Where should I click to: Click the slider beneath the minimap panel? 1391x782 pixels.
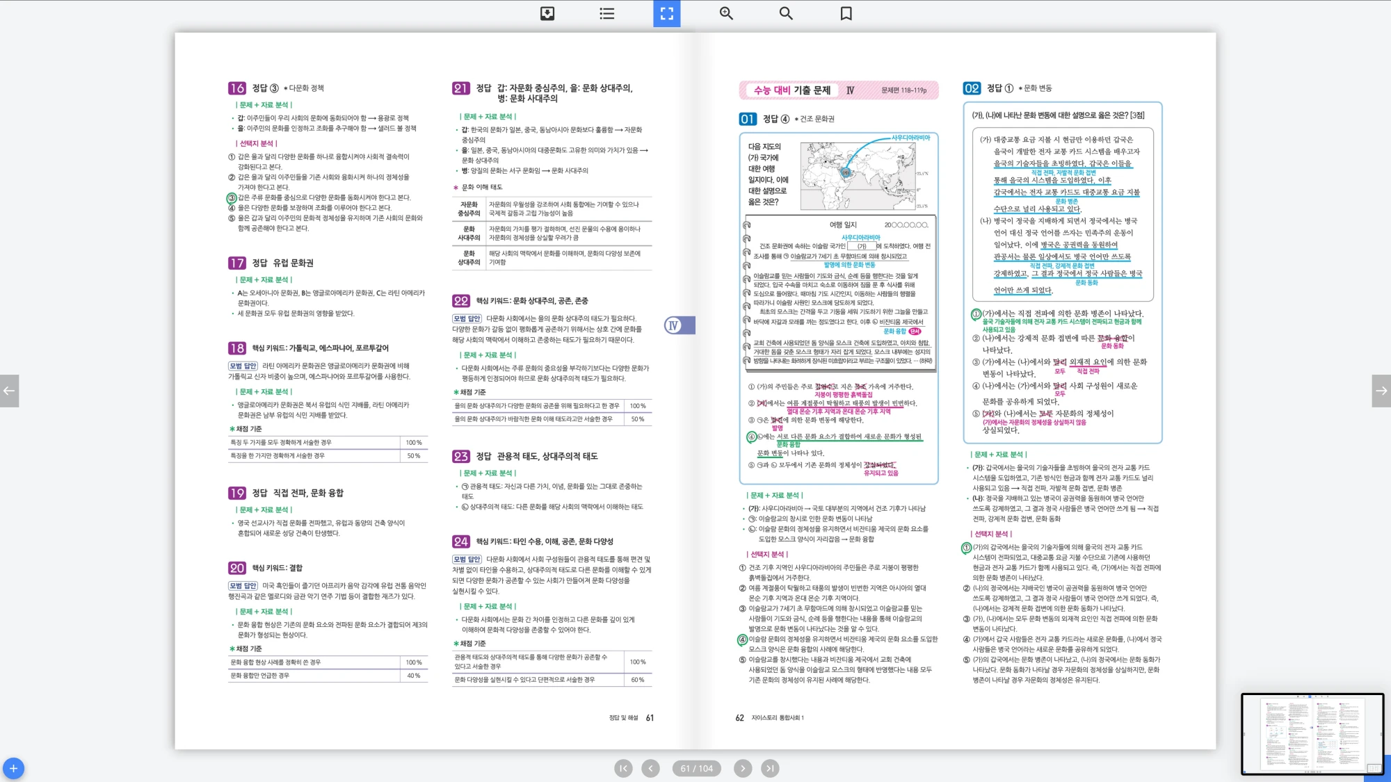(1312, 773)
